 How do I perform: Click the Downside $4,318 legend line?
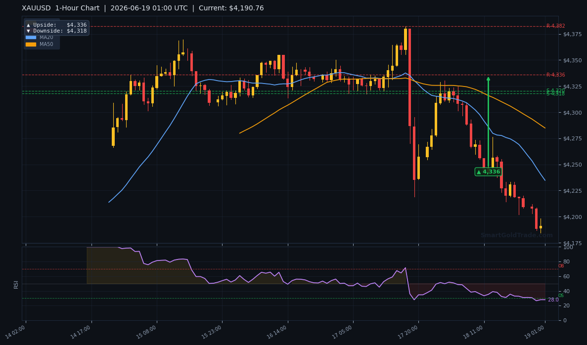tap(56, 31)
